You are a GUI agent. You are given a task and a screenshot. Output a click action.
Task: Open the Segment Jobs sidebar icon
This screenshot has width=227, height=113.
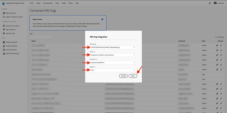coord(4,33)
